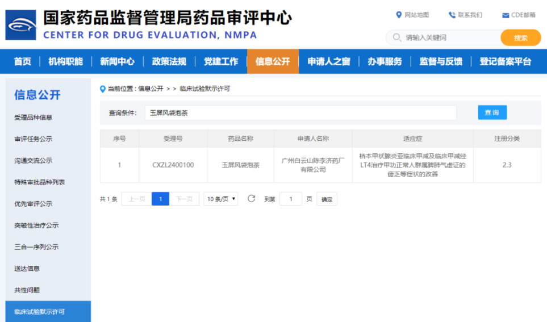Click the page number jump input
Image resolution: width=547 pixels, height=322 pixels.
click(x=290, y=199)
